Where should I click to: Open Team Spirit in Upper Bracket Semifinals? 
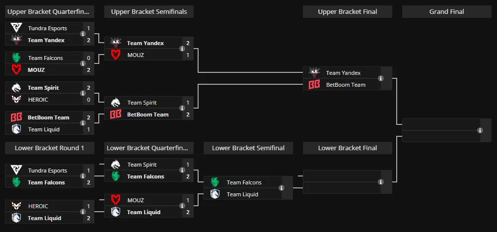point(142,103)
